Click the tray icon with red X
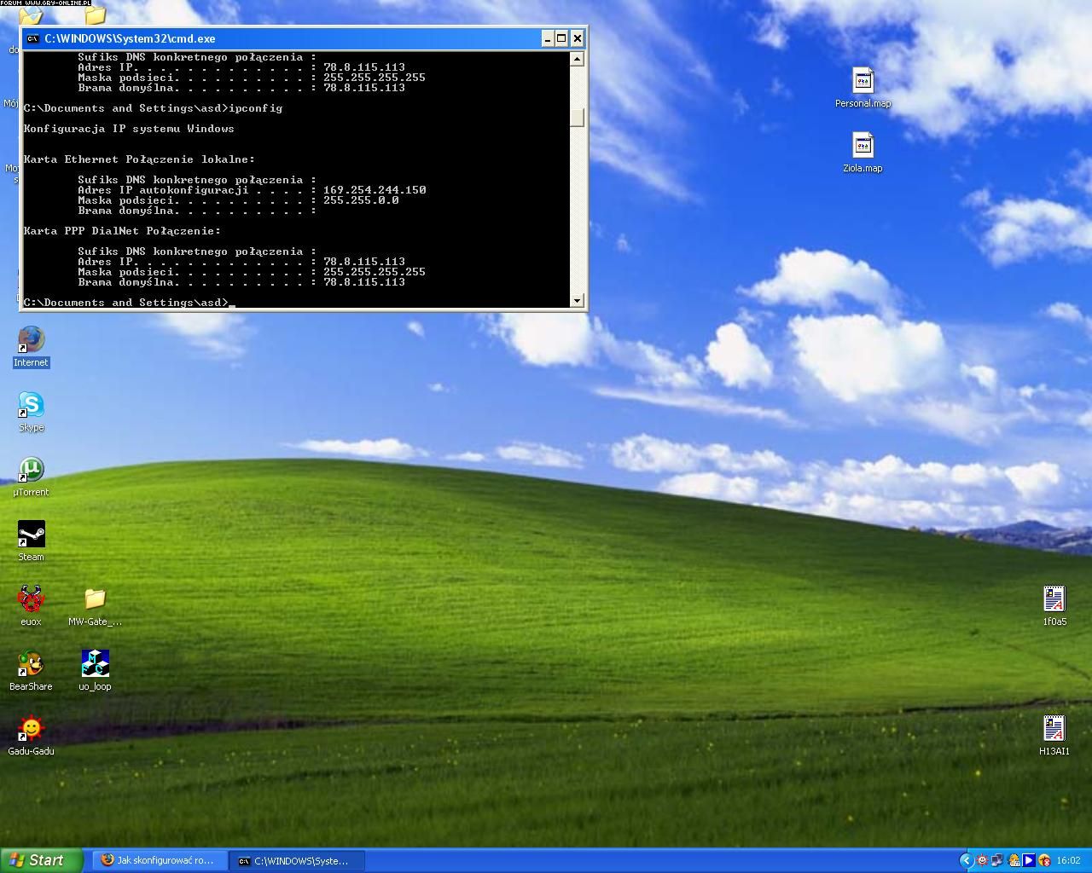This screenshot has height=873, width=1092. click(1044, 860)
